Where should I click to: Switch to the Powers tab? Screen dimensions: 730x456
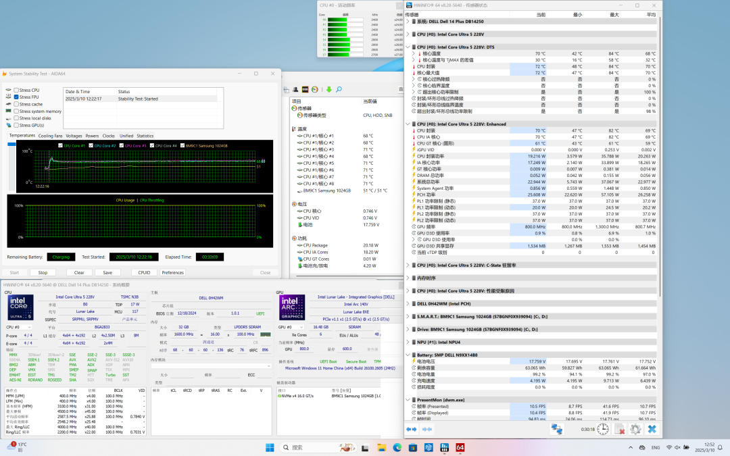pyautogui.click(x=92, y=136)
